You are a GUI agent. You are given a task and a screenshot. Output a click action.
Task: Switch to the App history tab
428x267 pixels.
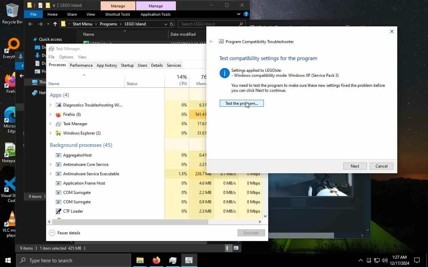pos(107,65)
